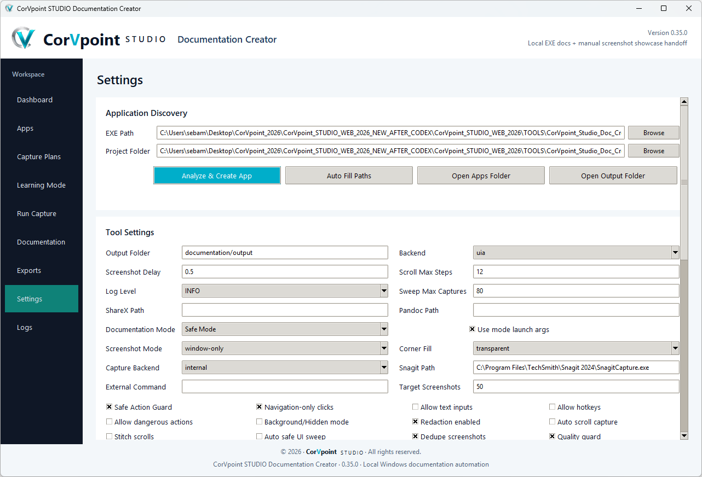Open Logs page
This screenshot has height=477, width=702.
click(42, 327)
